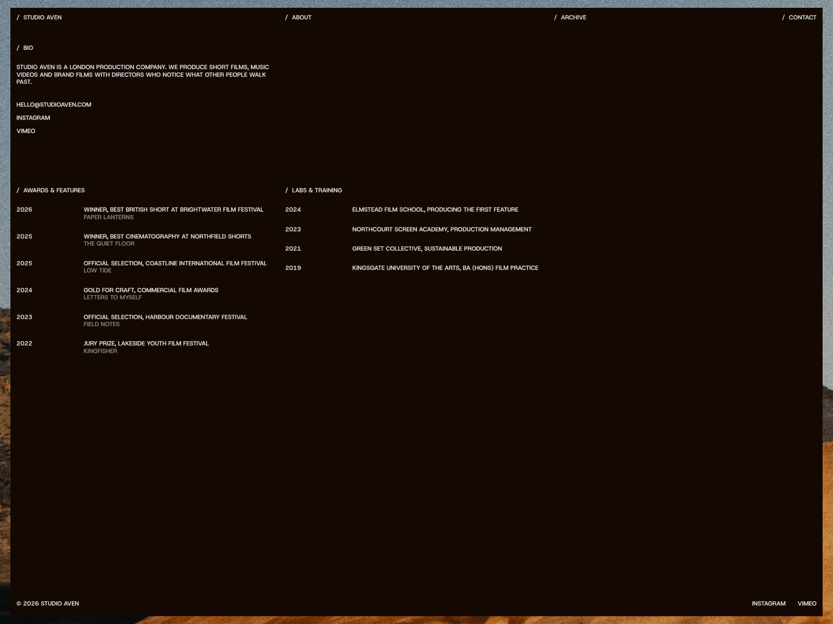Screen dimensions: 833x624
Task: Click Northcourt Screen Academy entry
Action: pos(441,229)
